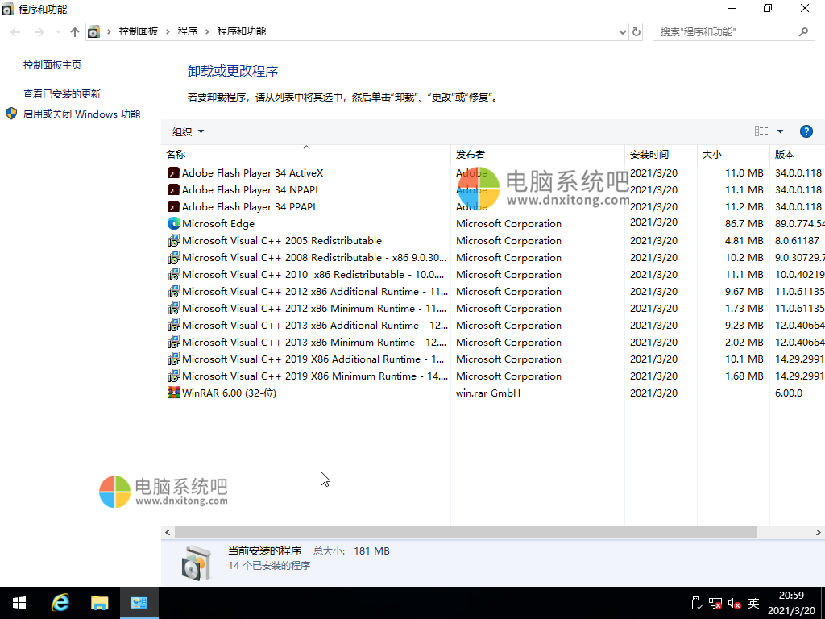Click Adobe Flash Player 34 ActiveX icon

[x=173, y=172]
